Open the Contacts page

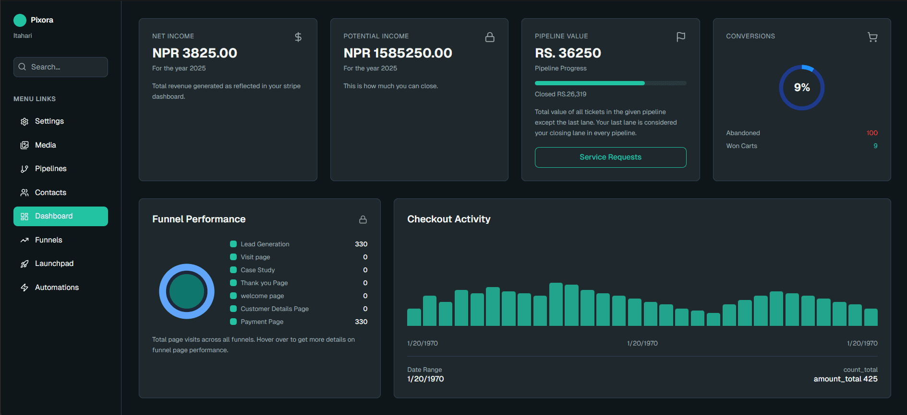pos(50,193)
